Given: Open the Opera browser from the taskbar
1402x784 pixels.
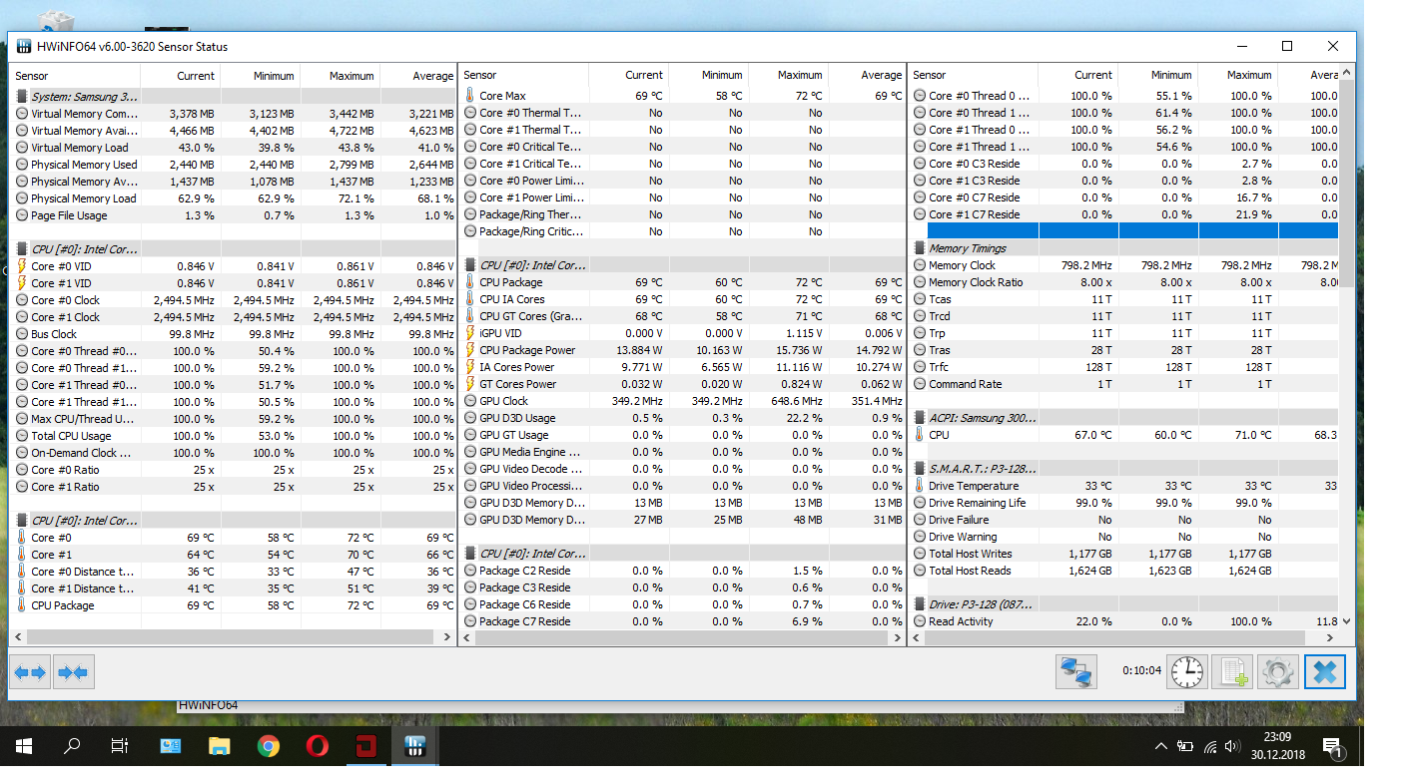Looking at the screenshot, I should (x=318, y=746).
